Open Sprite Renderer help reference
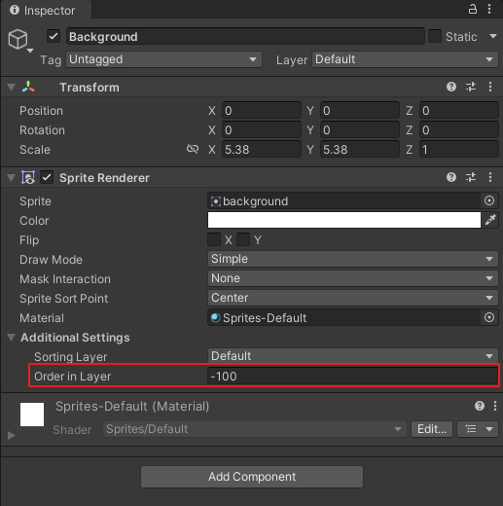This screenshot has height=506, width=503. pyautogui.click(x=451, y=177)
